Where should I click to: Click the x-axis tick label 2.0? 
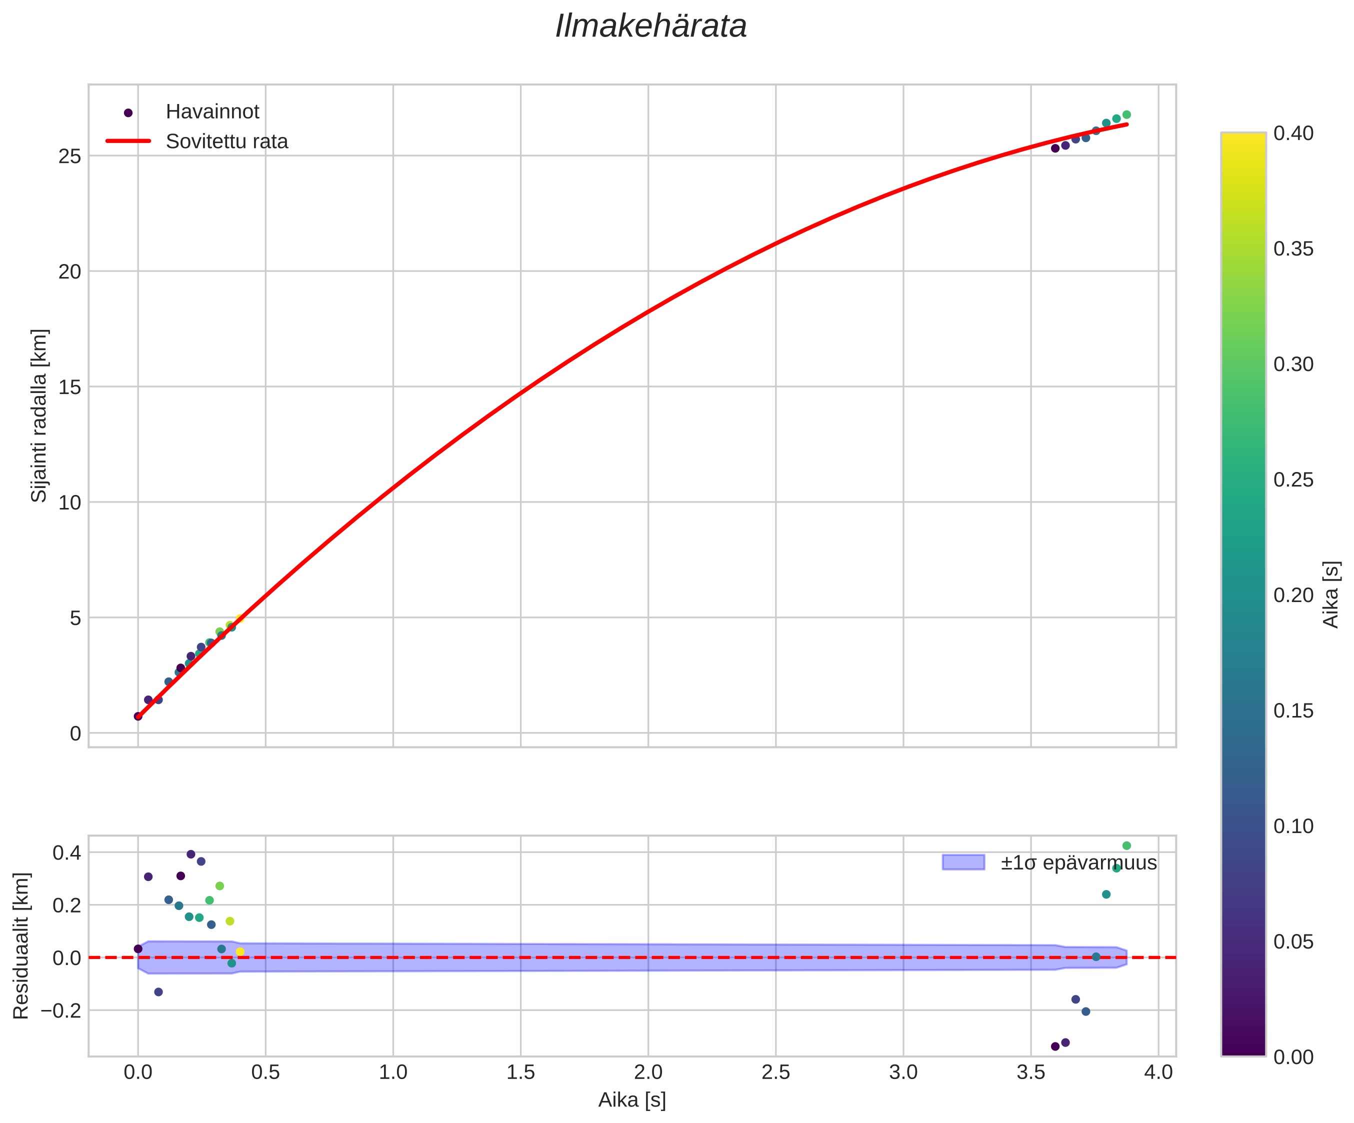tap(648, 1072)
